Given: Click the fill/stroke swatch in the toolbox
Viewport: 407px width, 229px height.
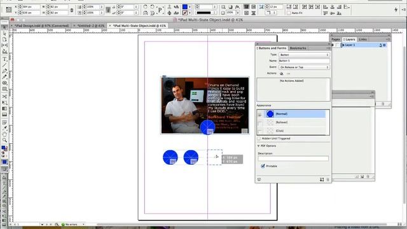Looking at the screenshot, I should [4, 148].
